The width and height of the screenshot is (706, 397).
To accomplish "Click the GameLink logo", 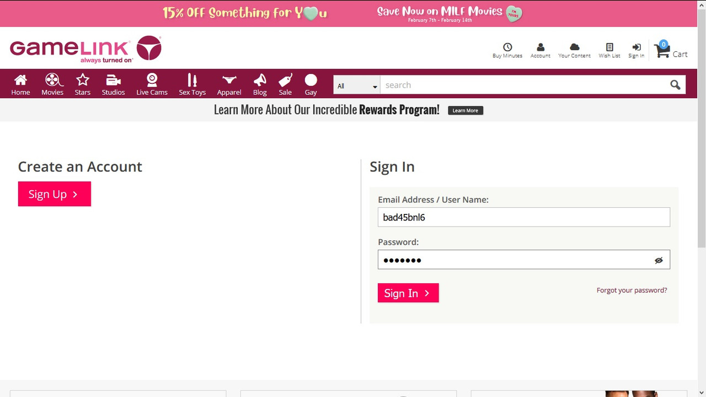I will pos(85,49).
